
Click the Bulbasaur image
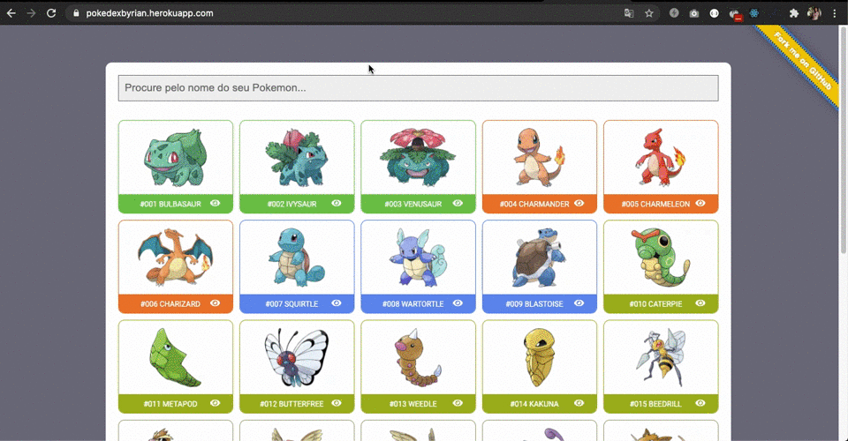coord(175,157)
